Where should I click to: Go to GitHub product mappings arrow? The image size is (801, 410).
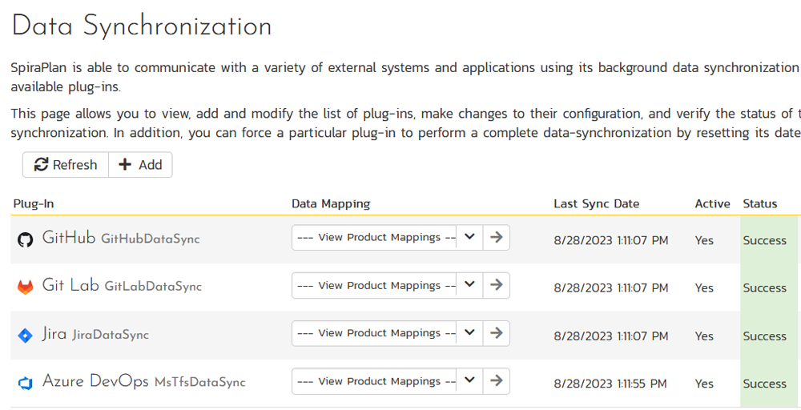point(497,238)
